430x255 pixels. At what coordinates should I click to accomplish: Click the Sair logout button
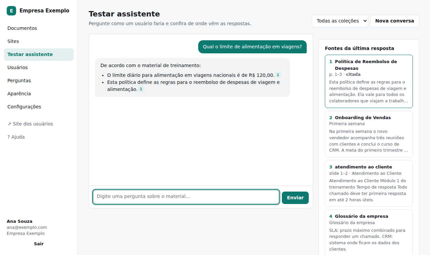(x=39, y=244)
